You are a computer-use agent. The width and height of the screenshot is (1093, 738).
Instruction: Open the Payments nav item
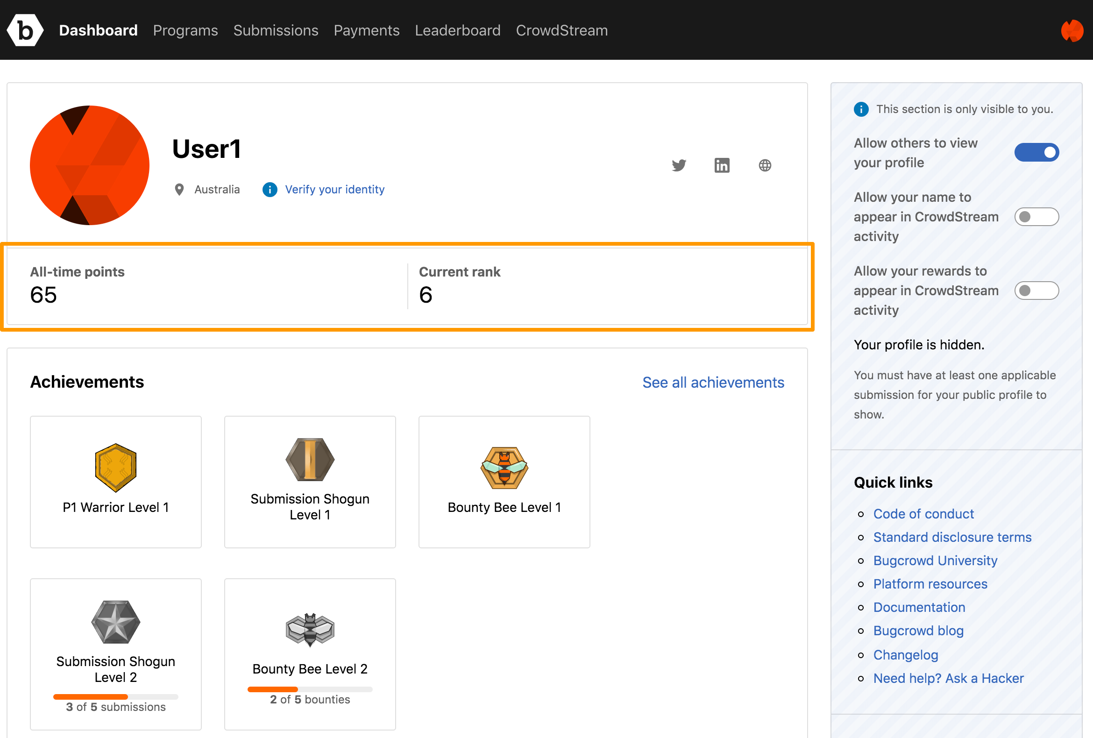[366, 30]
